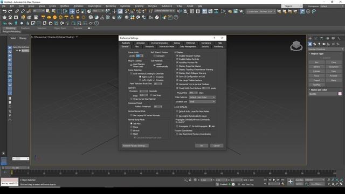The height and width of the screenshot is (194, 345).
Task: Open the Workspaces Default dropdown
Action: (332, 6)
